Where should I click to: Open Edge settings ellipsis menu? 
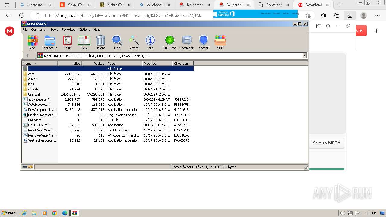click(378, 15)
